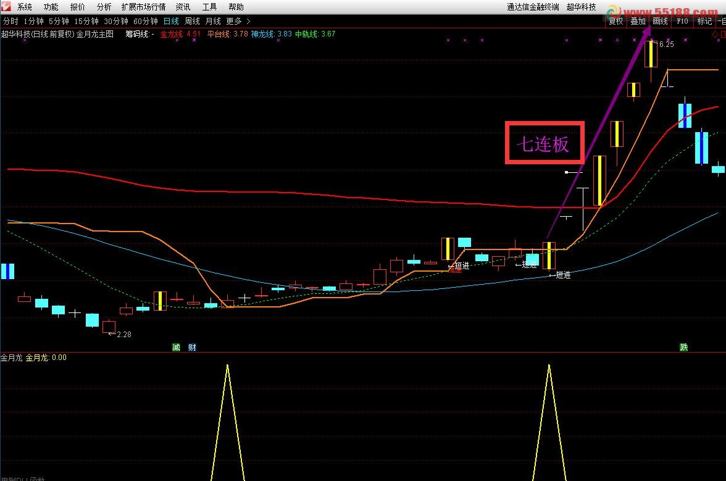
Task: Switch to 周线 weekly chart period
Action: [x=192, y=21]
